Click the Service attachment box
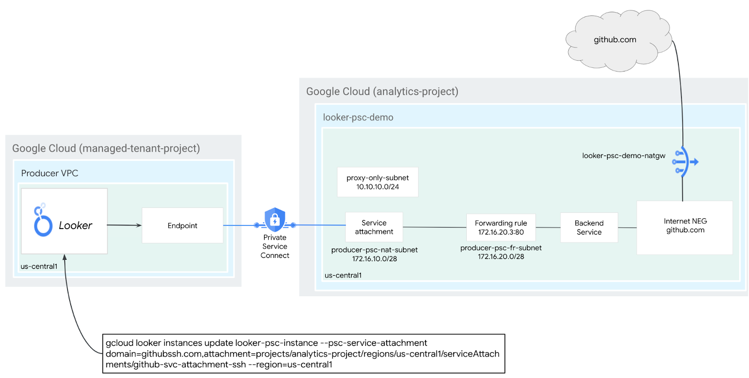The width and height of the screenshot is (749, 378). (x=374, y=227)
